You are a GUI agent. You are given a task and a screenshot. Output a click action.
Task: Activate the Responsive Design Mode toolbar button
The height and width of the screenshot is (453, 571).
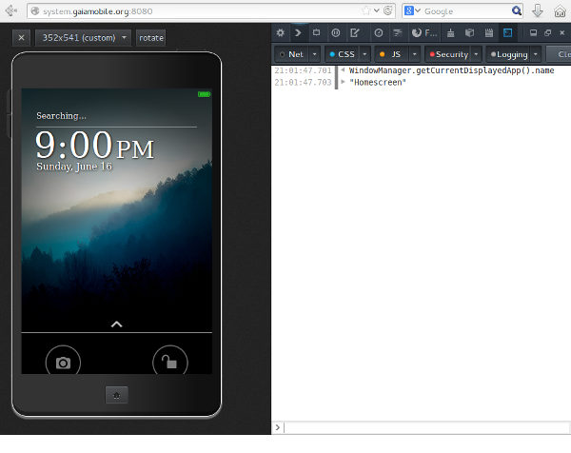tap(507, 32)
